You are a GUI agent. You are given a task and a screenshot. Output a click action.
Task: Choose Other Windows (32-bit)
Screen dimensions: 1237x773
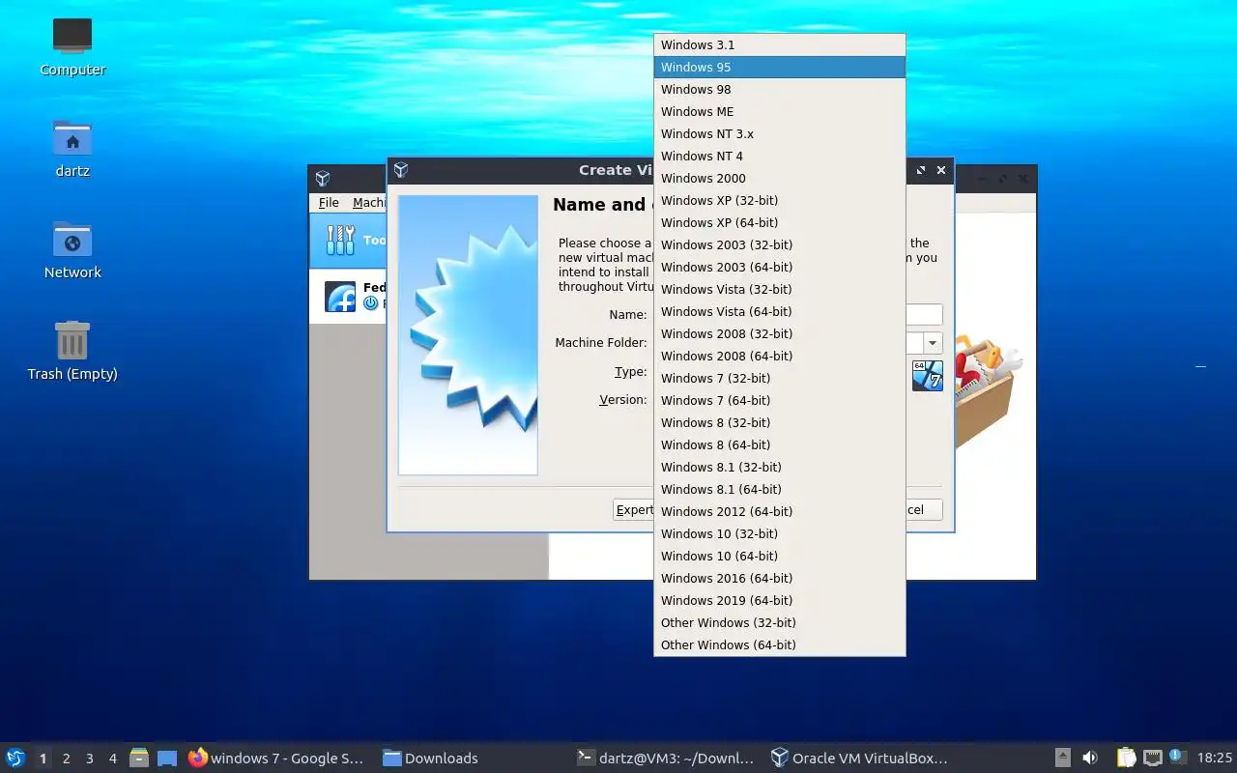click(779, 622)
